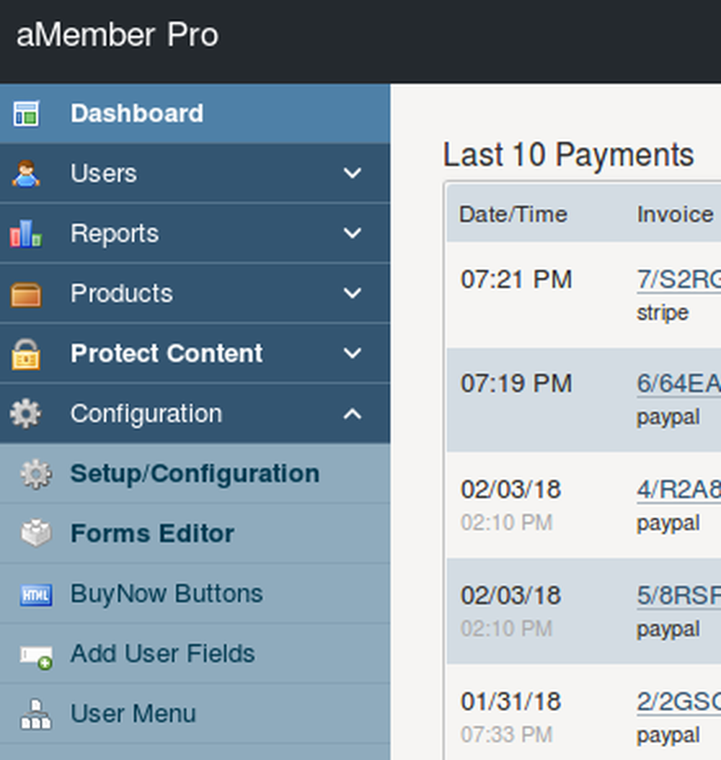
Task: Click the Forms Editor brick icon
Action: point(36,534)
